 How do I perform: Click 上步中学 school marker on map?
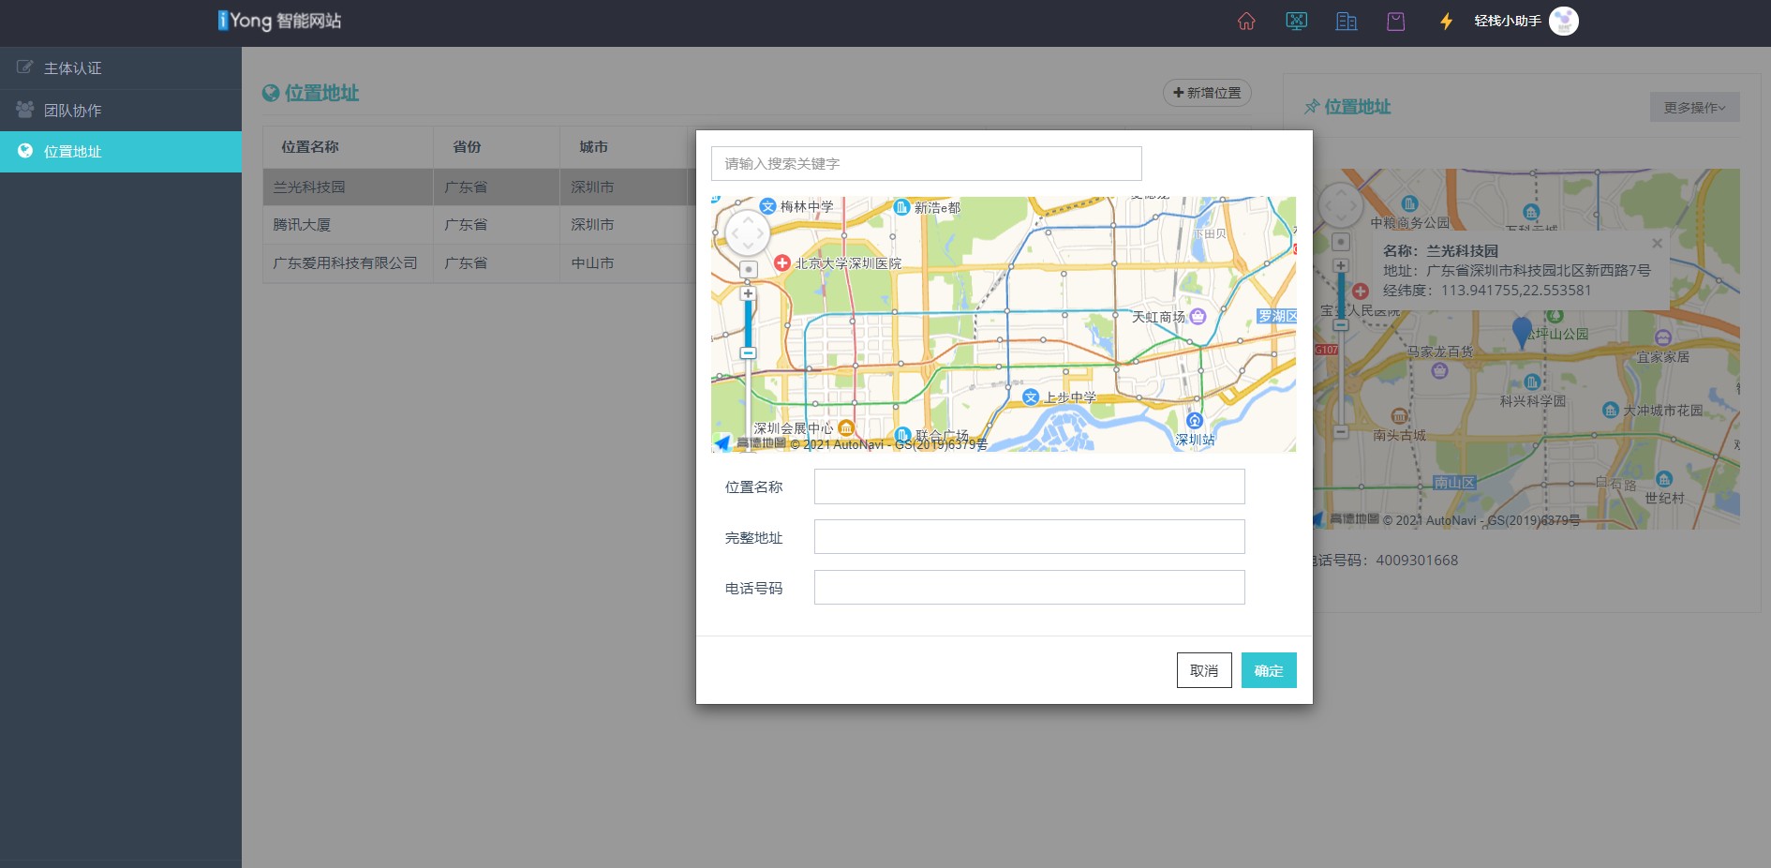coord(1031,397)
